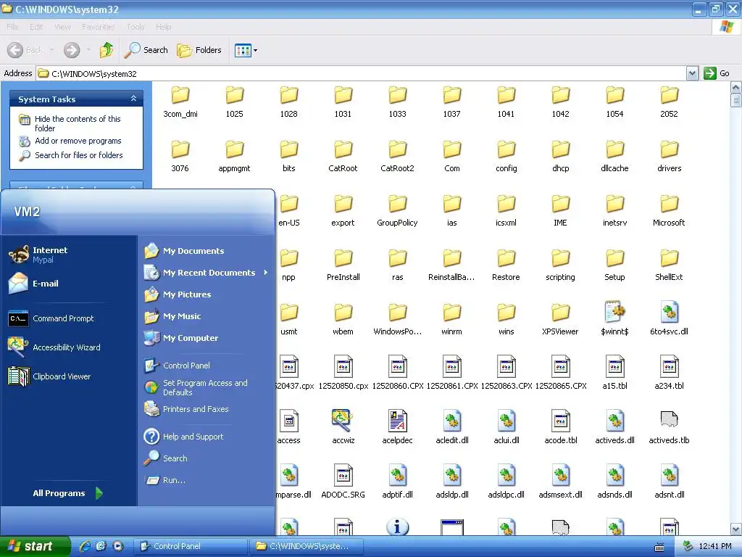Select the activeds.tlb file

click(669, 427)
